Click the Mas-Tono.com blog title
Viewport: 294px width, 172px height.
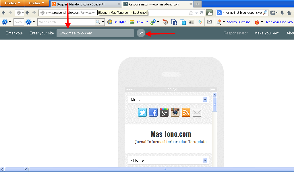point(171,134)
